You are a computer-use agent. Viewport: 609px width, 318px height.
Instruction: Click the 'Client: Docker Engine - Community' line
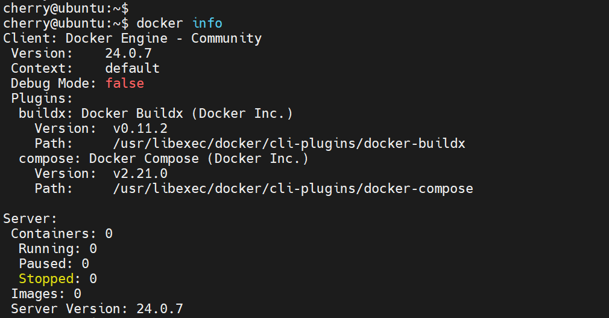coord(132,38)
